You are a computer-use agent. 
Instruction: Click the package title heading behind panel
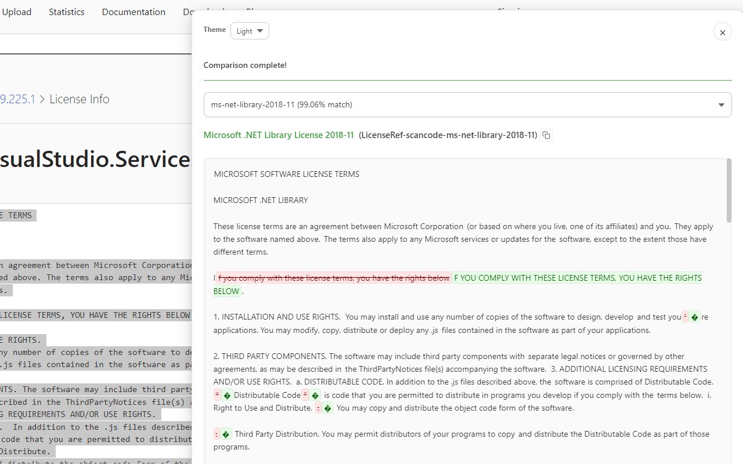pos(96,159)
